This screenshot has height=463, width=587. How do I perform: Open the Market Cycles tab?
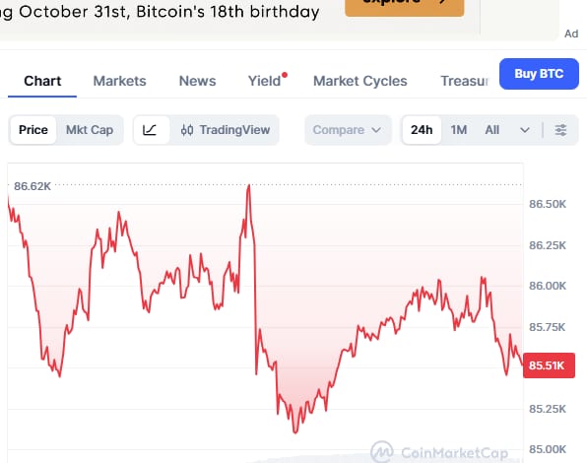pos(360,81)
